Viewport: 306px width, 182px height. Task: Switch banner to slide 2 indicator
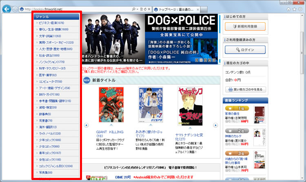[x=201, y=60]
